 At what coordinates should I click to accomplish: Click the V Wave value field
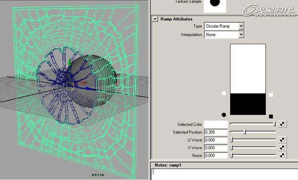pos(216,148)
